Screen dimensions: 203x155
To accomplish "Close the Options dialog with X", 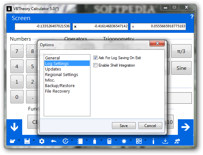I will coord(157,43).
